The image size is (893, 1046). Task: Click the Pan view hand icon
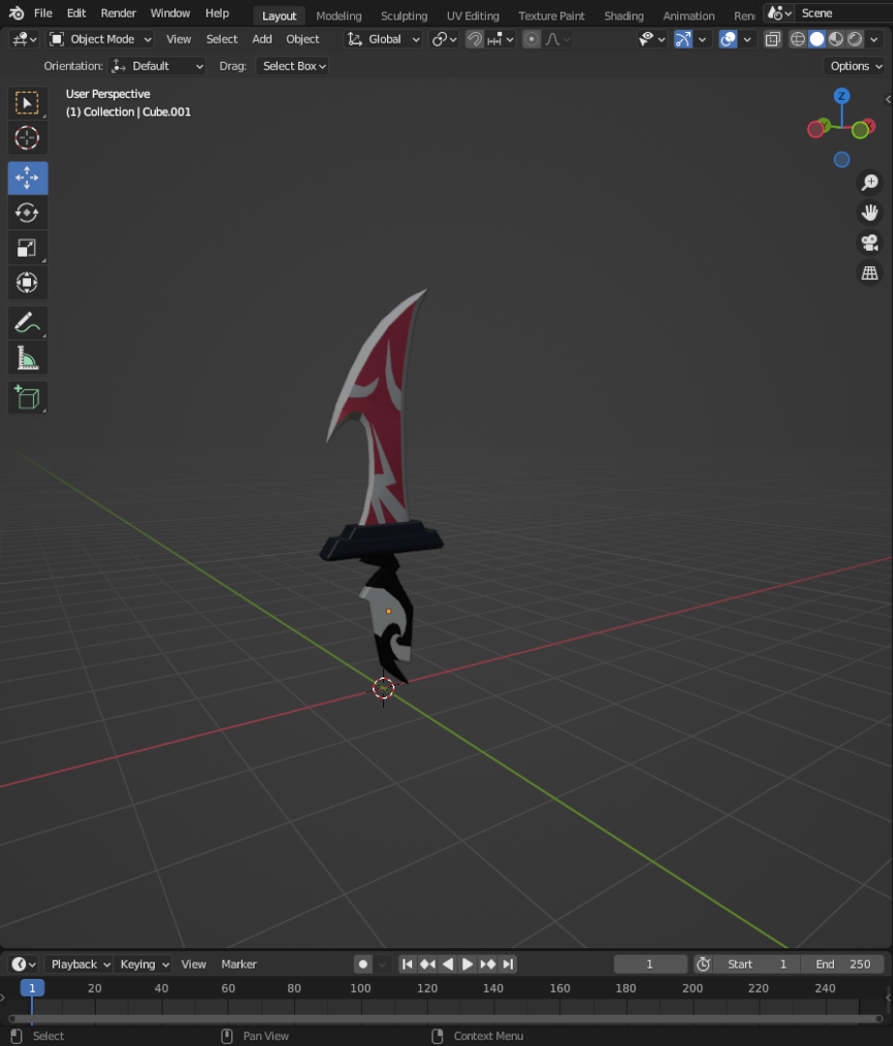pos(870,212)
